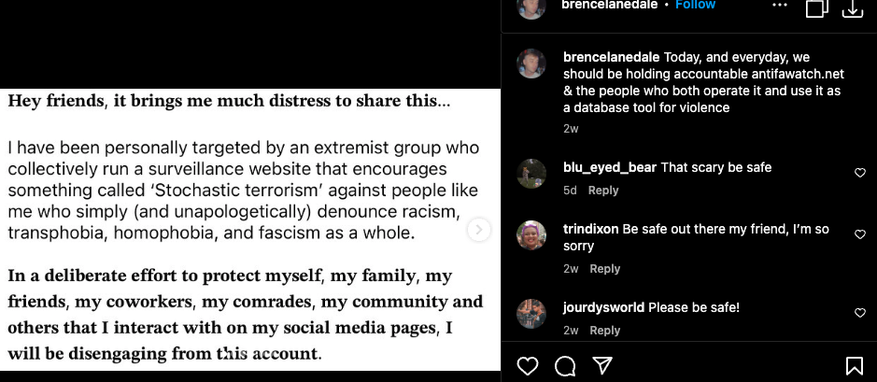Viewport: 877px width, 382px height.
Task: Reply to the jourdysworld comment
Action: [x=604, y=331]
